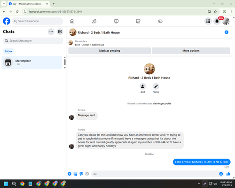This screenshot has height=188, width=235.
Task: Bookmark this page with the star icon
Action: (x=215, y=12)
